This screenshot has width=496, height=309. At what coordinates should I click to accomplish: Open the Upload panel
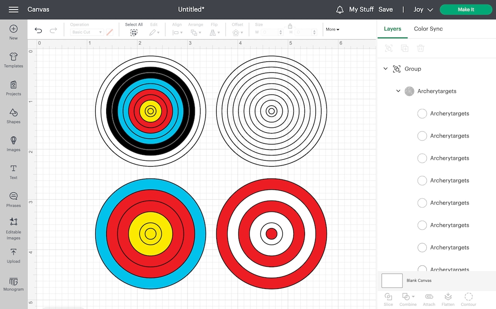pos(13,255)
